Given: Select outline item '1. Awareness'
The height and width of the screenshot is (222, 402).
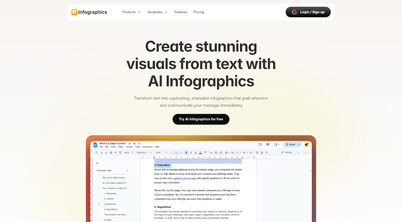Looking at the screenshot, I should click(x=110, y=194).
